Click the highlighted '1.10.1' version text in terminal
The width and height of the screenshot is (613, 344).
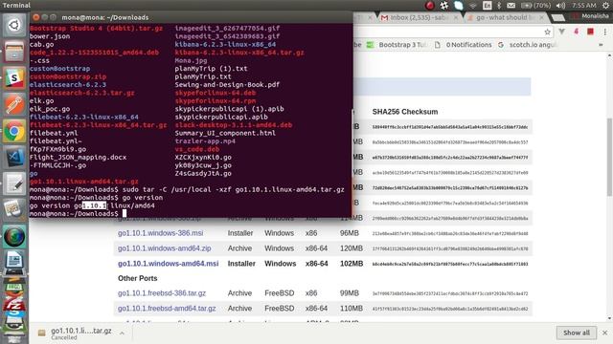pos(94,205)
